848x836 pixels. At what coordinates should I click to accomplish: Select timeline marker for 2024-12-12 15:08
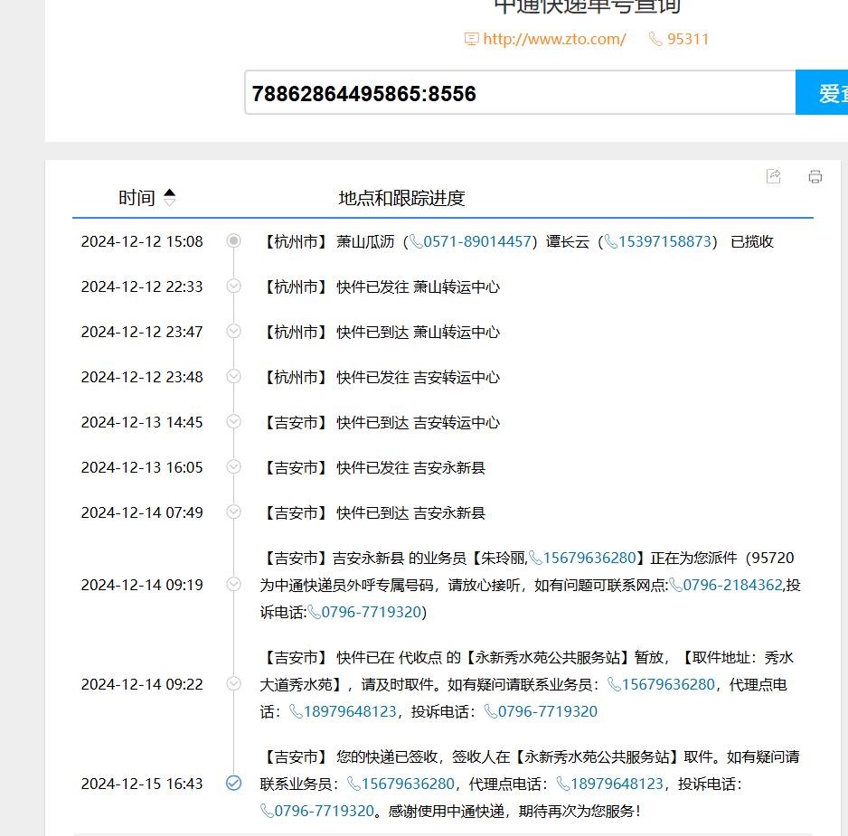(233, 240)
